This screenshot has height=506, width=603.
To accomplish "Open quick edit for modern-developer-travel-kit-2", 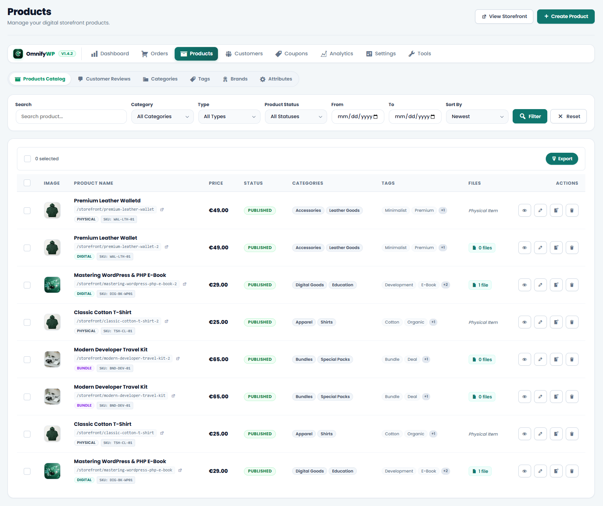I will click(556, 359).
